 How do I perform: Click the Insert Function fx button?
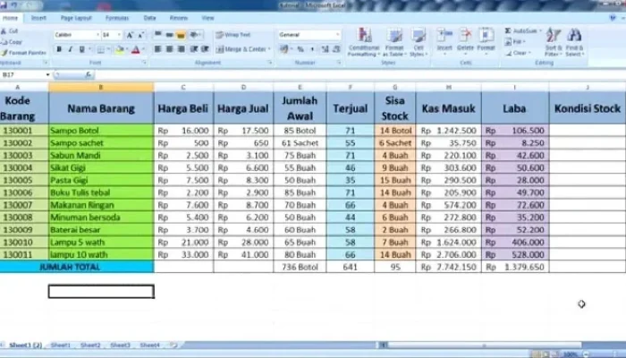(x=89, y=74)
